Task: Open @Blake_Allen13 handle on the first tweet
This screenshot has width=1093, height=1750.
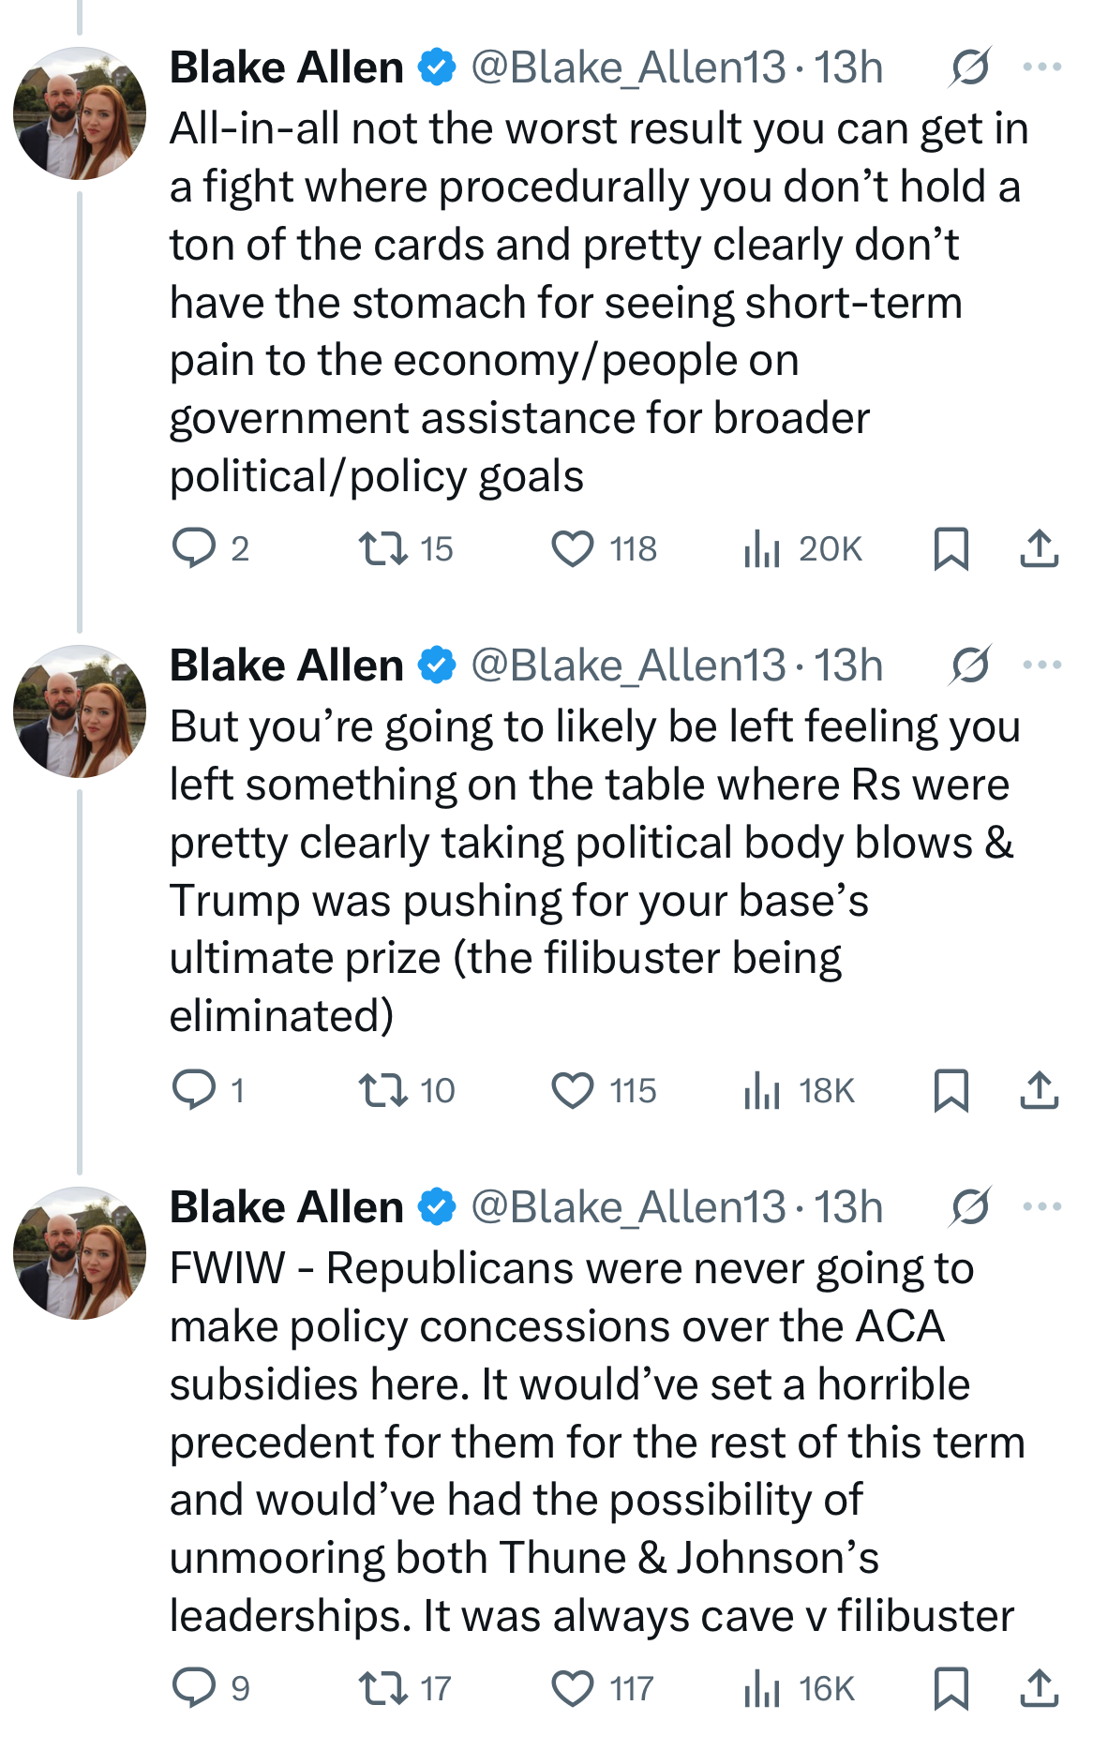Action: tap(628, 67)
